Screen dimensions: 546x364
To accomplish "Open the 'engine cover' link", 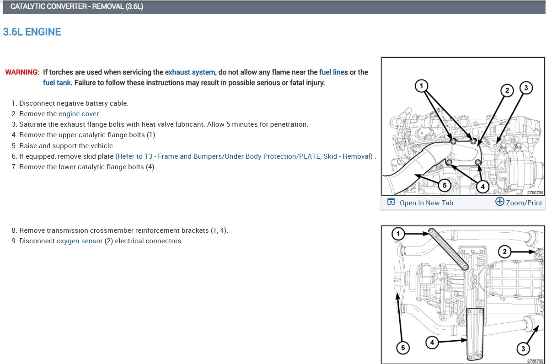I will (79, 114).
